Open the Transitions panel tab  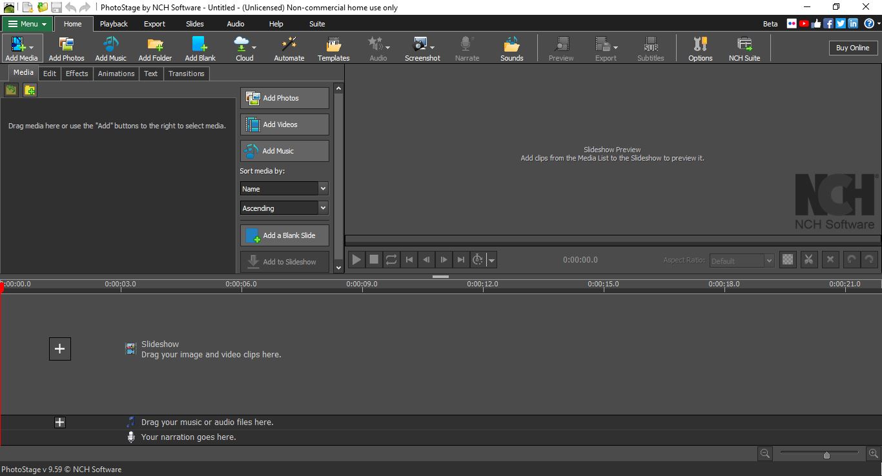coord(186,74)
